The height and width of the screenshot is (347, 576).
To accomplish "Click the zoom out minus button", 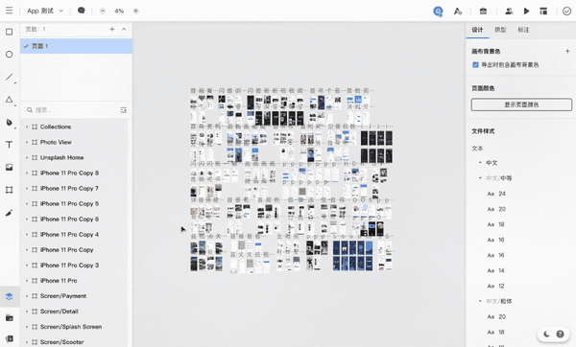I will tap(103, 11).
